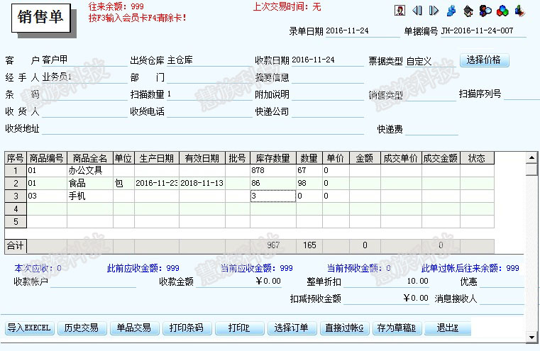Screen dimensions: 540x351
Task: Click the 扣减预收金额 field
Action: pos(387,299)
